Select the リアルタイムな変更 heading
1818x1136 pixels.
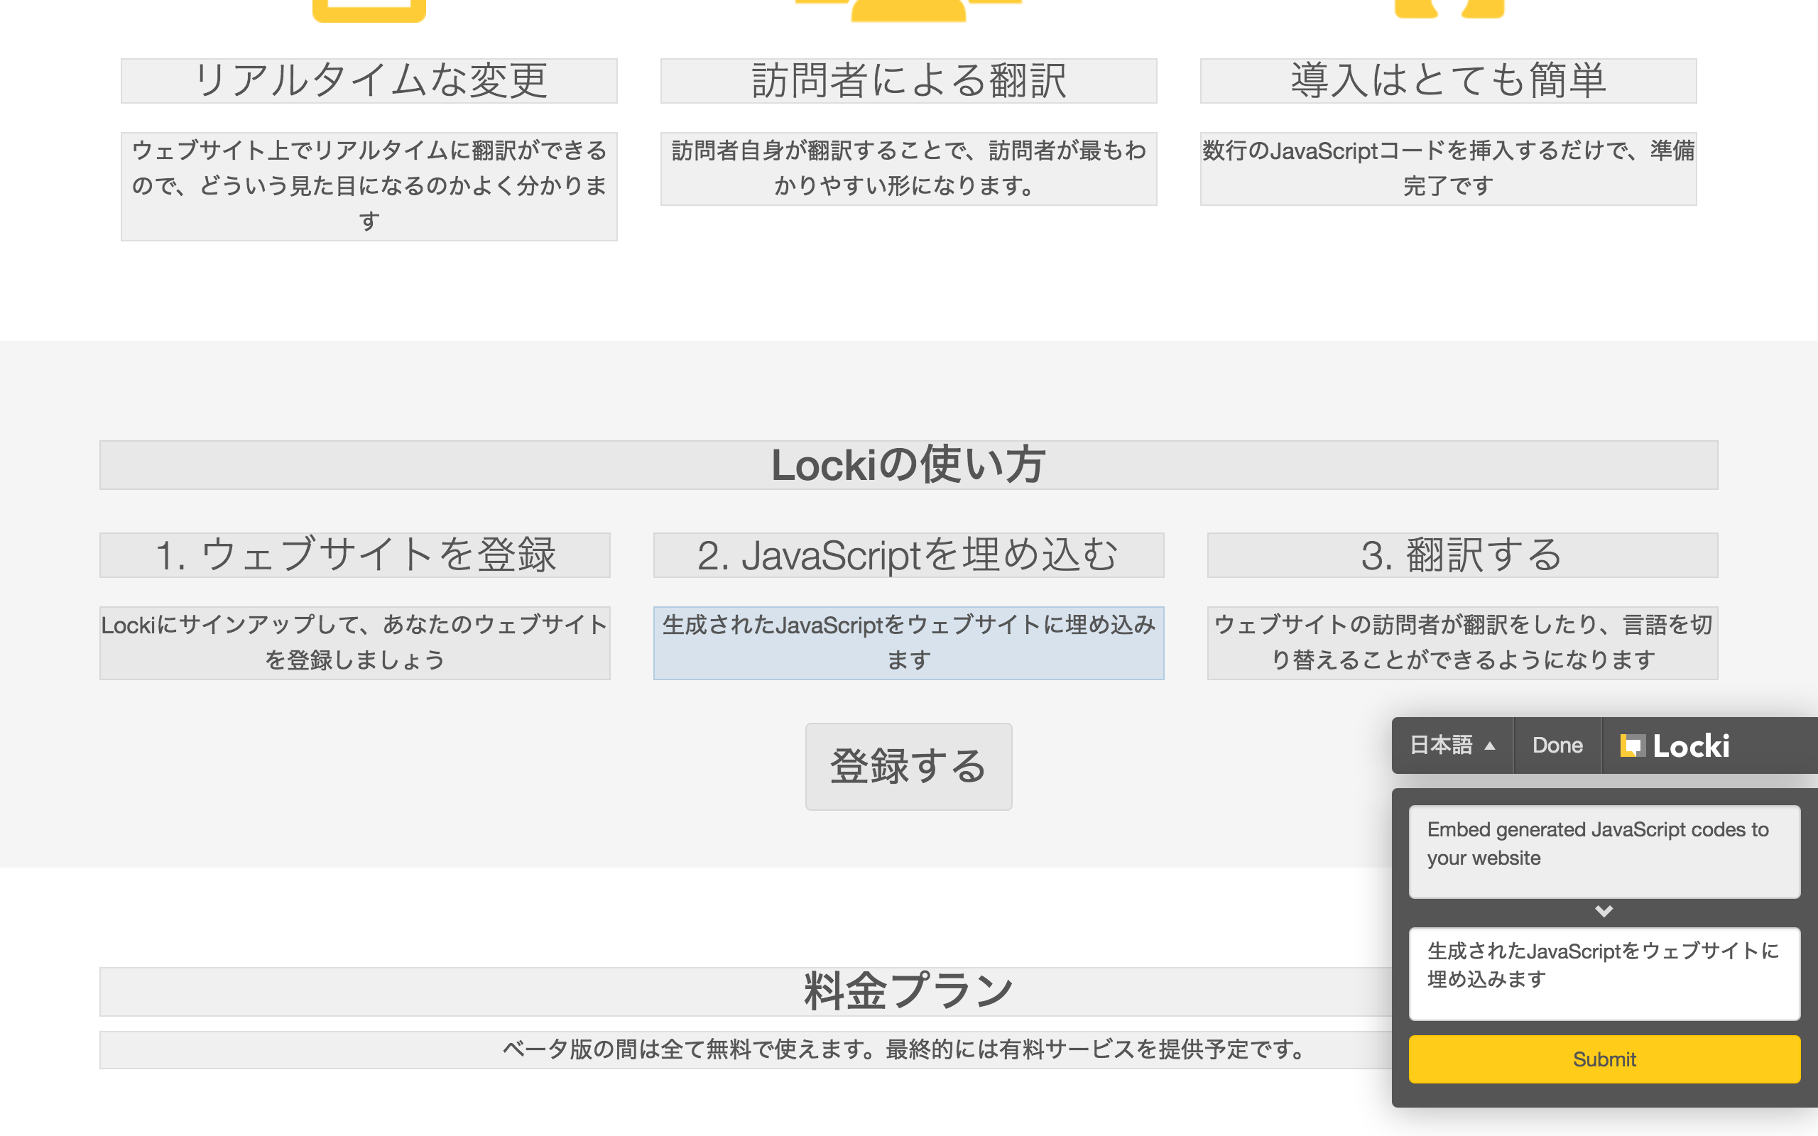369,80
